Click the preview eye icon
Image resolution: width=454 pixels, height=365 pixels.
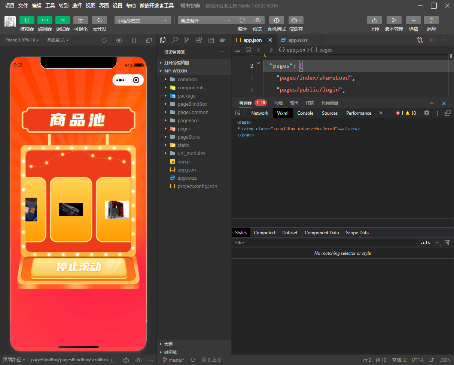point(257,21)
